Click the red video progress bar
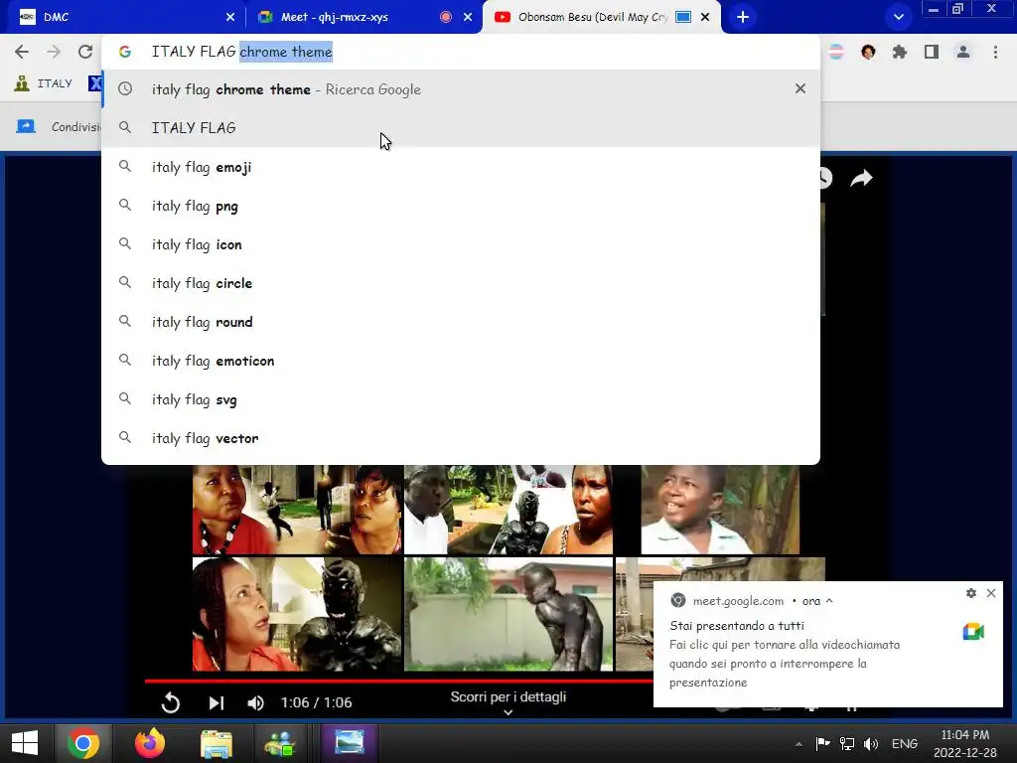This screenshot has height=763, width=1017. [x=399, y=681]
